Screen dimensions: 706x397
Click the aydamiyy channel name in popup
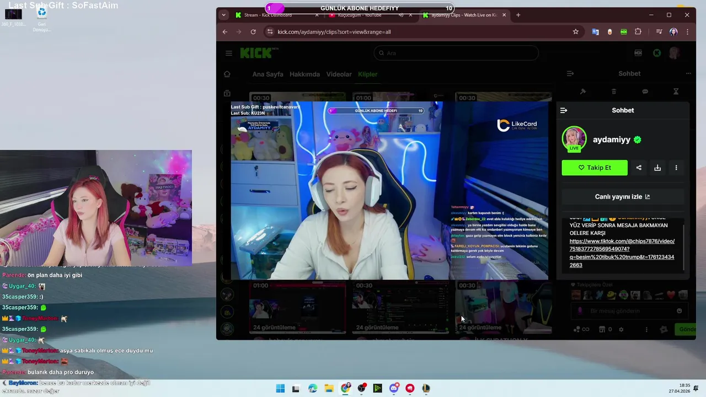tap(611, 140)
